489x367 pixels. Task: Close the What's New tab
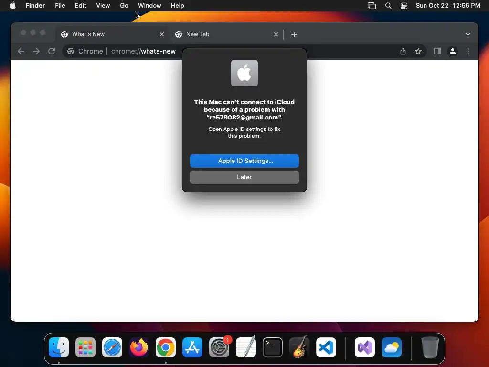[x=161, y=34]
